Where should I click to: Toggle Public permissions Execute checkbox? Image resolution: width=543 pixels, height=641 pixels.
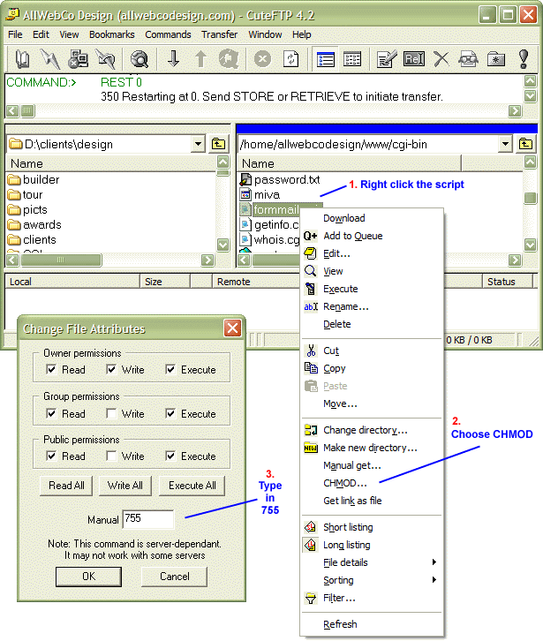pyautogui.click(x=170, y=456)
